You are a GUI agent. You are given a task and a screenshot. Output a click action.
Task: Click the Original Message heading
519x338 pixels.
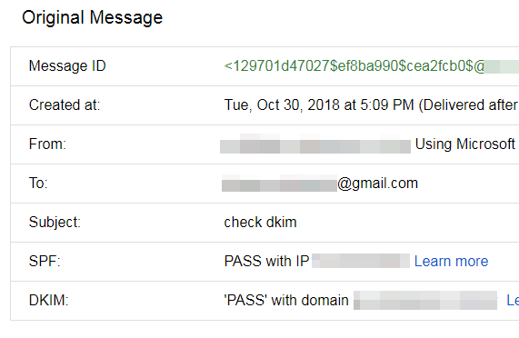[x=93, y=17]
